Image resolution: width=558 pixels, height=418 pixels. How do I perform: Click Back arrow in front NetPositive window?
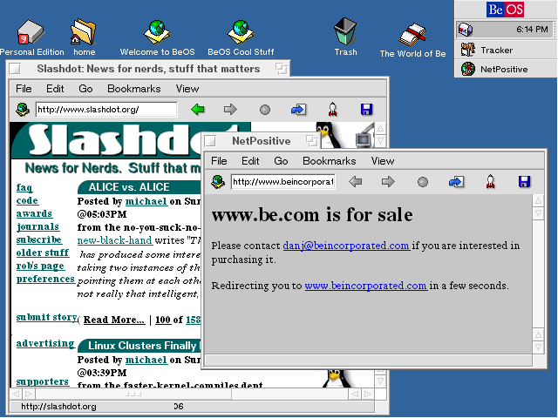click(x=355, y=182)
